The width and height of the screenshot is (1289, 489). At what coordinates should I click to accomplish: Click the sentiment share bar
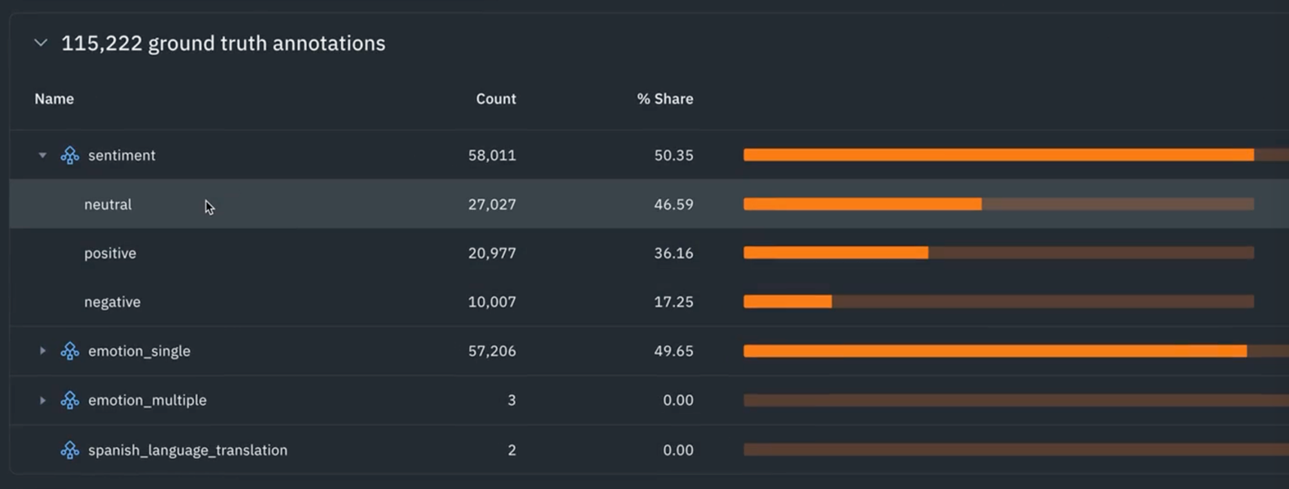(x=998, y=155)
